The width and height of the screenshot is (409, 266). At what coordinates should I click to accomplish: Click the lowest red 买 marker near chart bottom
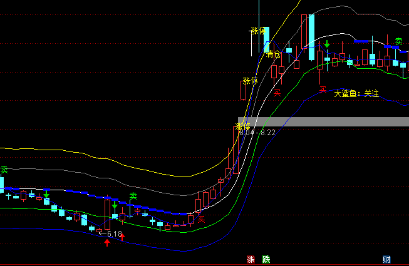point(201,218)
